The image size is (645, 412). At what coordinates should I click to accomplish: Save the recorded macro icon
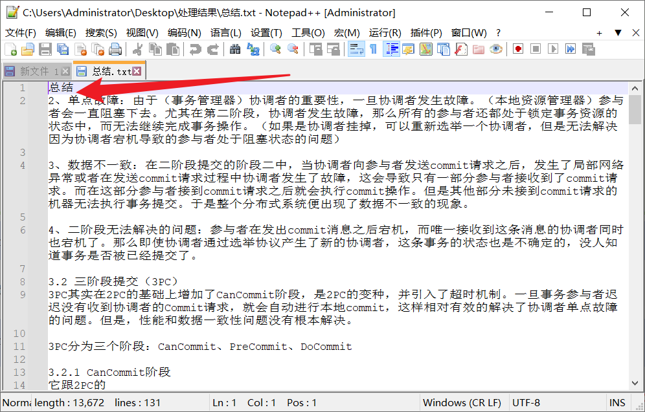(x=589, y=49)
